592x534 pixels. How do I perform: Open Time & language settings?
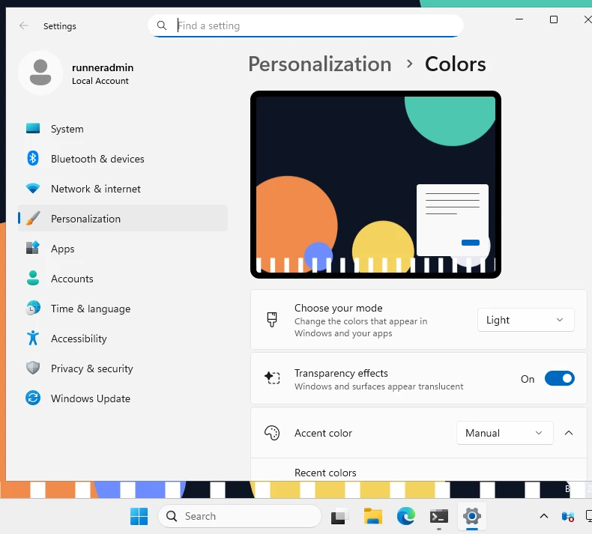point(123,308)
